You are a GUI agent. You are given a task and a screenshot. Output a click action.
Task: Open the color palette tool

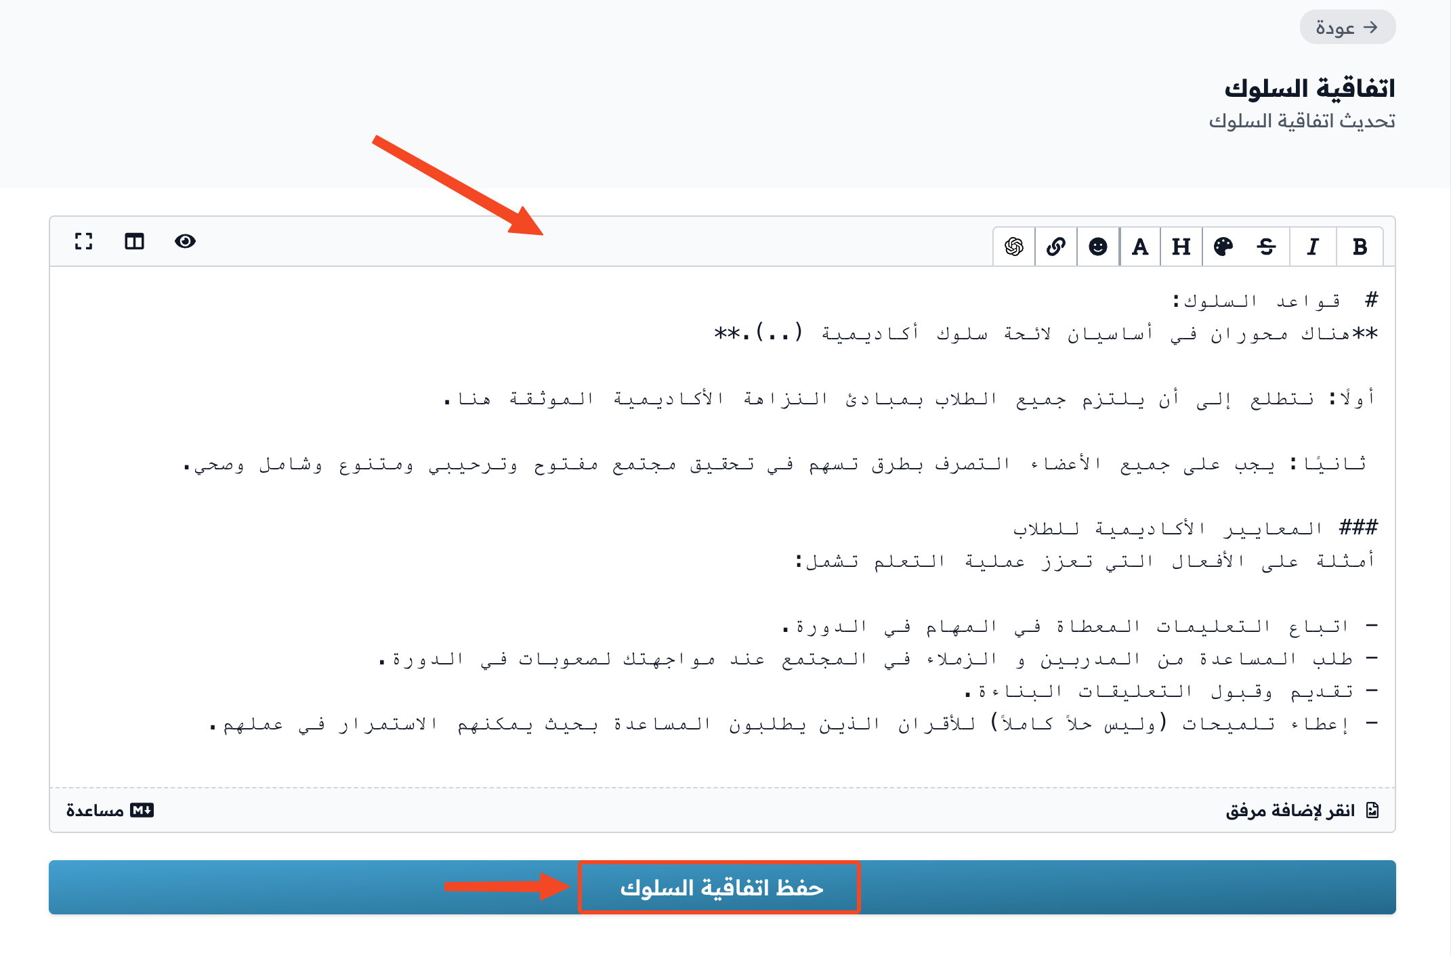coord(1223,247)
